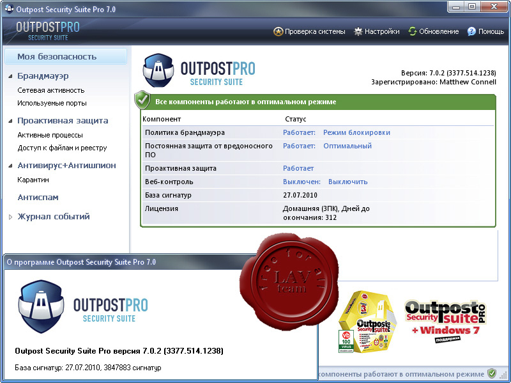This screenshot has width=511, height=383.
Task: Select Моя безопасность tab
Action: [66, 56]
